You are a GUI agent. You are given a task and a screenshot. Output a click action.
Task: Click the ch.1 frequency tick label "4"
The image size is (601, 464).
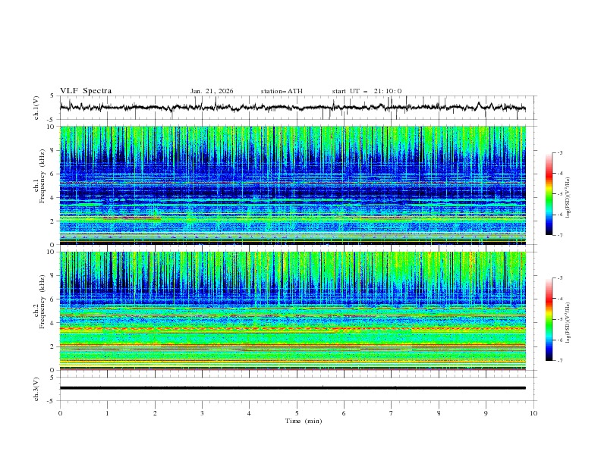[53, 198]
